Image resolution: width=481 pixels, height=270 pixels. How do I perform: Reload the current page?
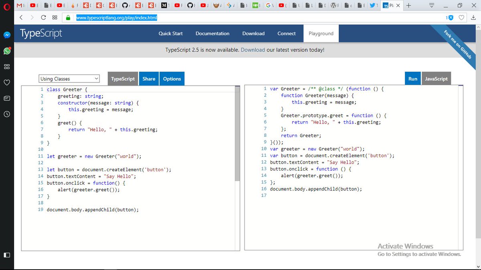click(43, 18)
